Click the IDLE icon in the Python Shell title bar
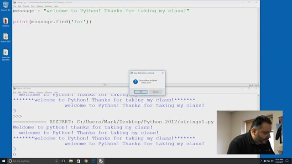The height and width of the screenshot is (164, 292). [x=15, y=88]
